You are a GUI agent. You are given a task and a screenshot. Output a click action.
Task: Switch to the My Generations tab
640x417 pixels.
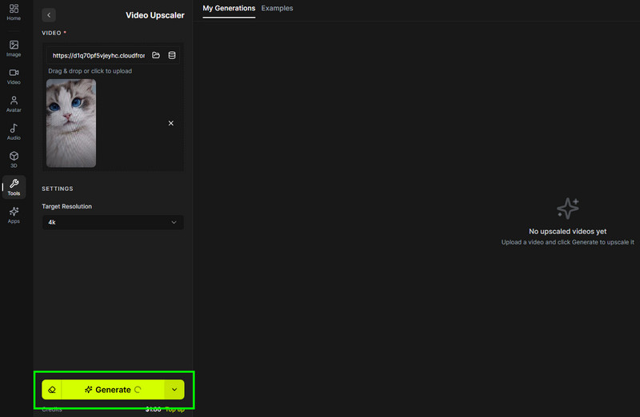(229, 8)
